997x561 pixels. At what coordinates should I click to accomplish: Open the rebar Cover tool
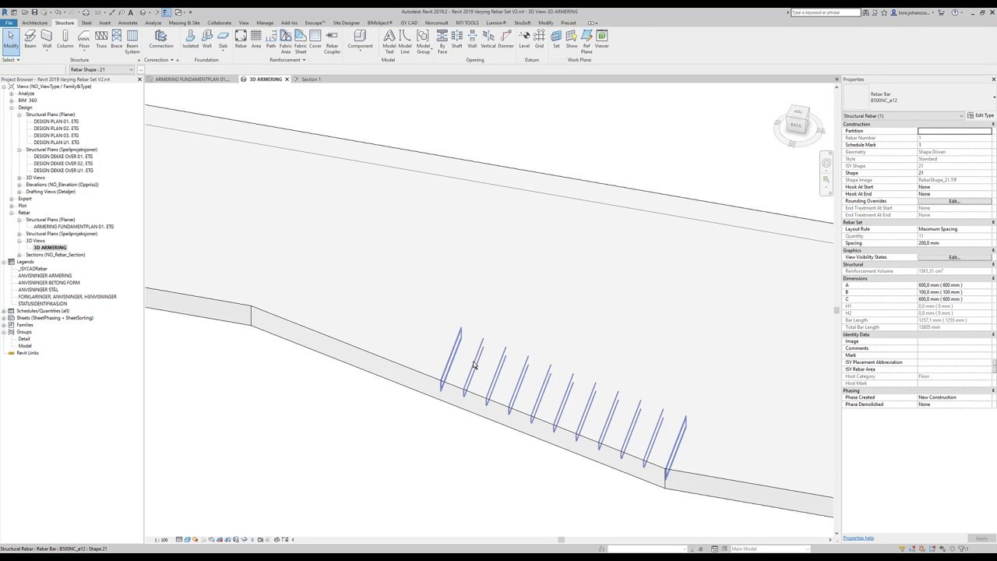[x=315, y=40]
